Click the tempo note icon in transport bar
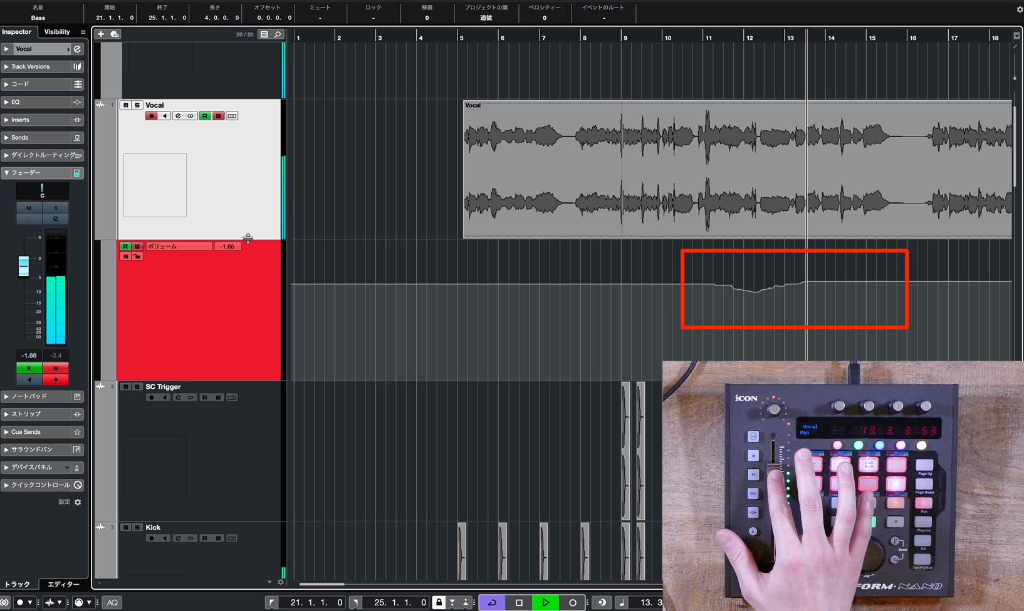1024x611 pixels. [622, 603]
